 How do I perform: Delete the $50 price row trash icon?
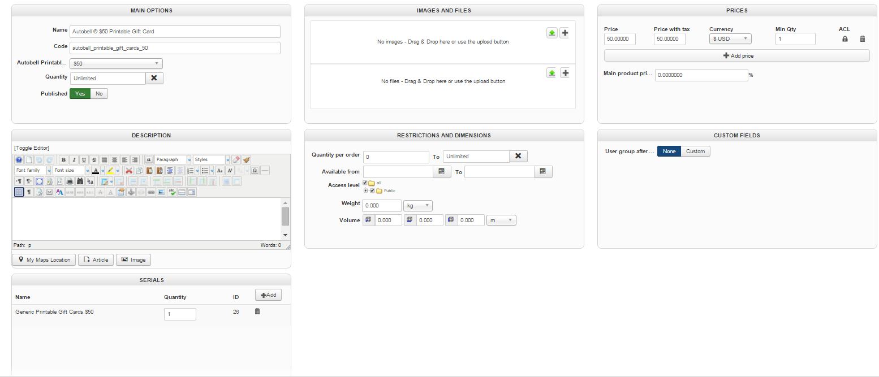[863, 39]
